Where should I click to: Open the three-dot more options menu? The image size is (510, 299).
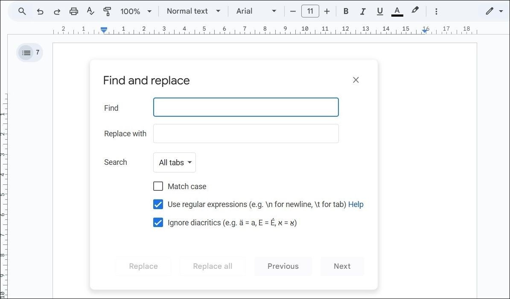(x=436, y=11)
